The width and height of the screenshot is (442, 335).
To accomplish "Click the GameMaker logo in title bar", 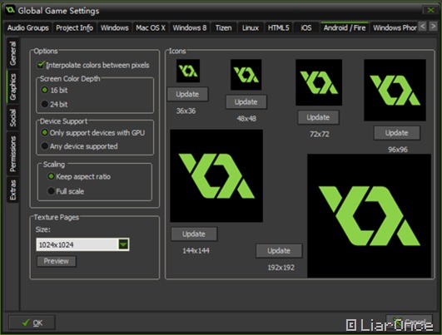I will point(11,10).
